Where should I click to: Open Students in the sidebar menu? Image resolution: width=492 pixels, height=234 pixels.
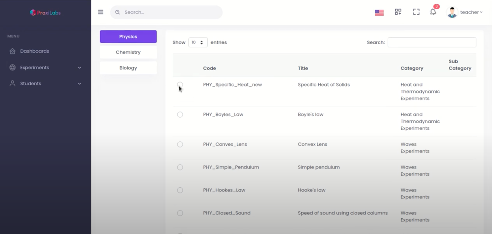point(31,83)
